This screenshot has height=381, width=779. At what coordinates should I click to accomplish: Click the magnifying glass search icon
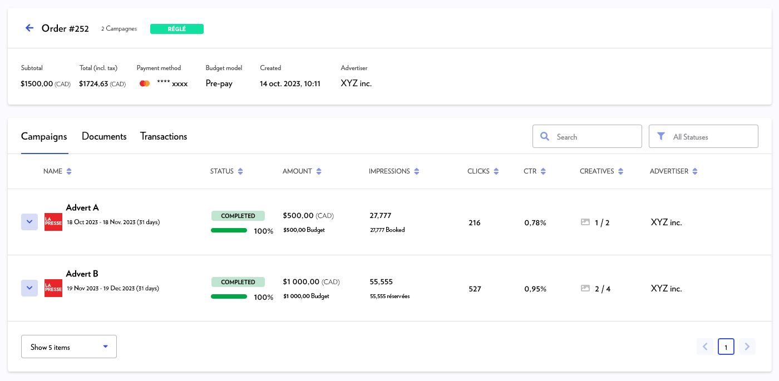[x=545, y=136]
